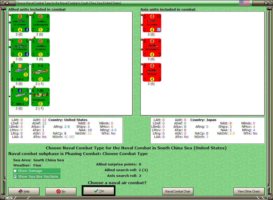The image size is (273, 200).
Task: Confirm Yes for naval air combat
Action: [x=99, y=191]
